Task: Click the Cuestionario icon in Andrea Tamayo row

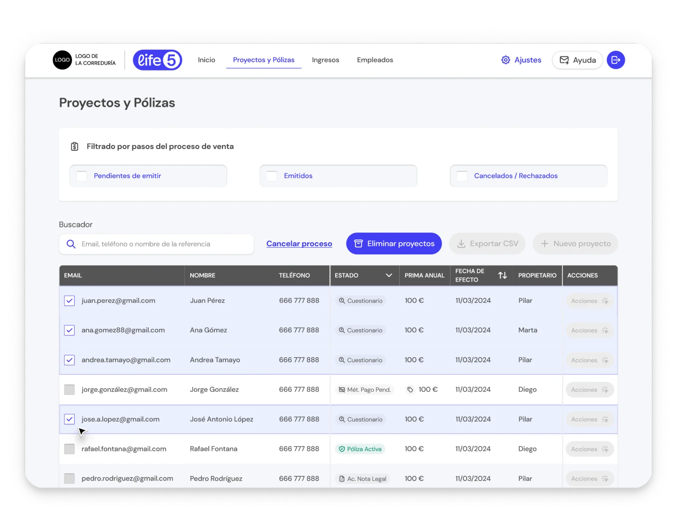Action: click(x=342, y=360)
